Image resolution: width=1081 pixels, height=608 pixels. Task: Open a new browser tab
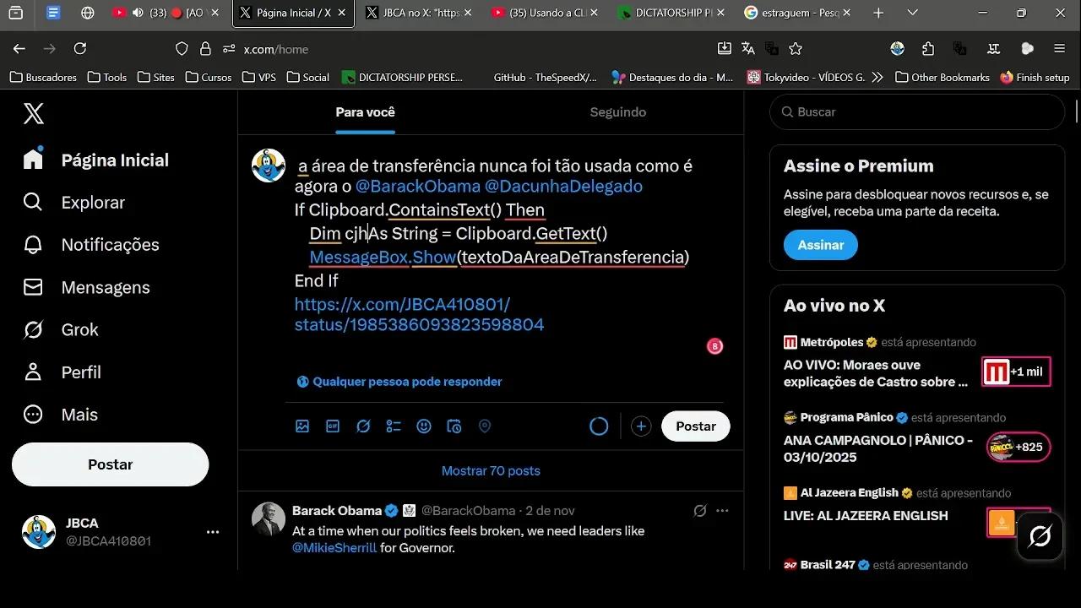[x=878, y=14]
